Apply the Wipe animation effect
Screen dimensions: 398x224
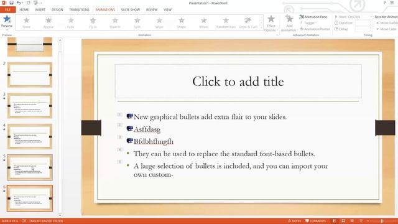[159, 22]
